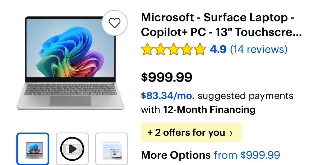Click the More Options label
The image size is (320, 165).
tap(176, 155)
